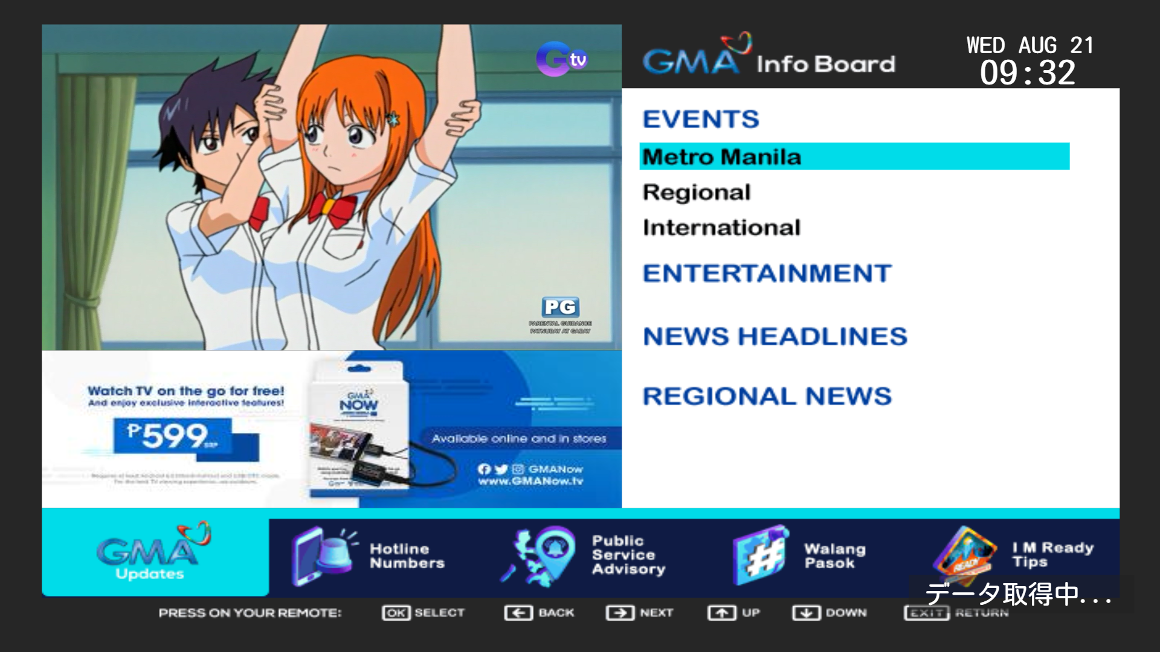Click the 'Available online and in stores' banner
The width and height of the screenshot is (1160, 652).
point(519,439)
